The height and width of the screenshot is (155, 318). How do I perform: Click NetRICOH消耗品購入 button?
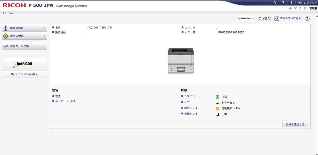tap(24, 74)
